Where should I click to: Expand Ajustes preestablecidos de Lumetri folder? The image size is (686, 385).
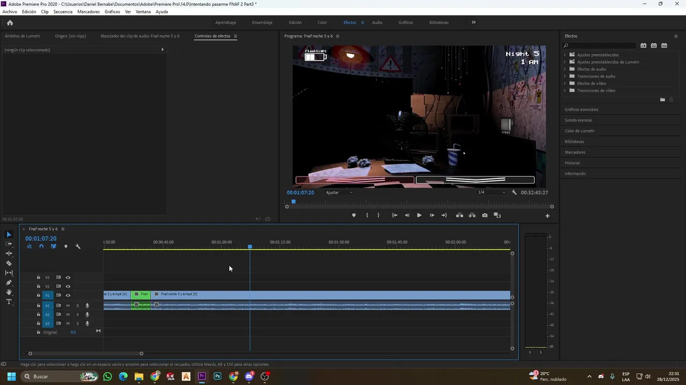coord(565,62)
